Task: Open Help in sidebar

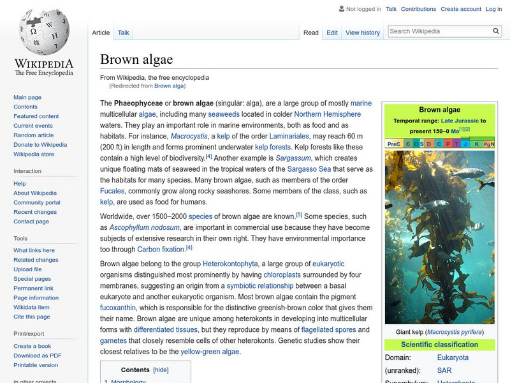Action: 20,184
